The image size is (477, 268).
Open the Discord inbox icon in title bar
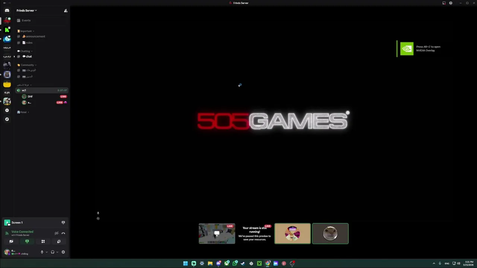444,3
